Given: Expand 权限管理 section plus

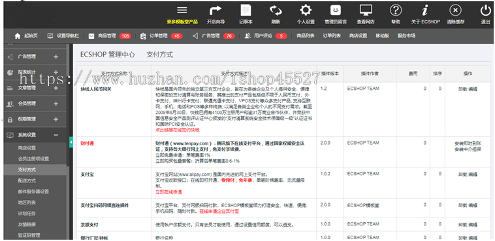Looking at the screenshot, I should [x=56, y=119].
